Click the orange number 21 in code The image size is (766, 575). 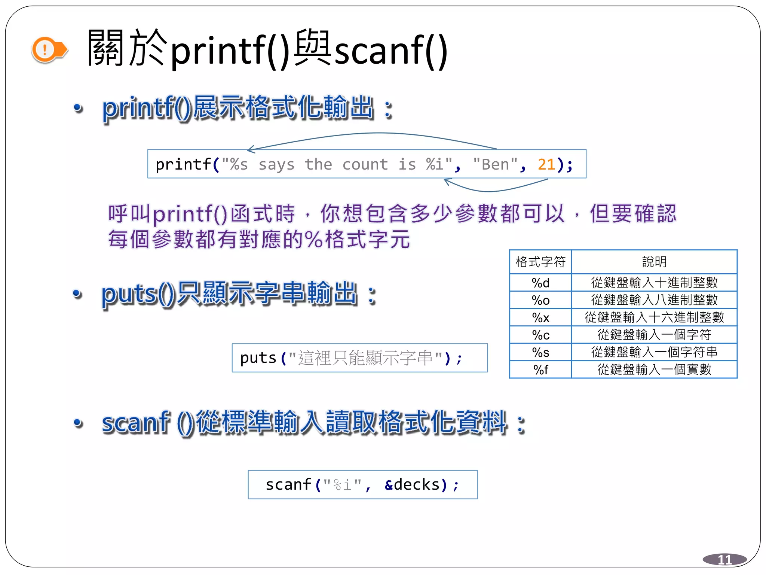tap(546, 164)
